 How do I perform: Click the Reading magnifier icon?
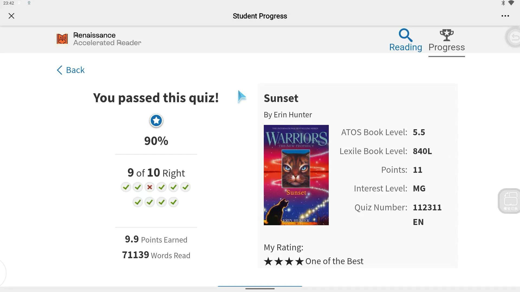405,35
